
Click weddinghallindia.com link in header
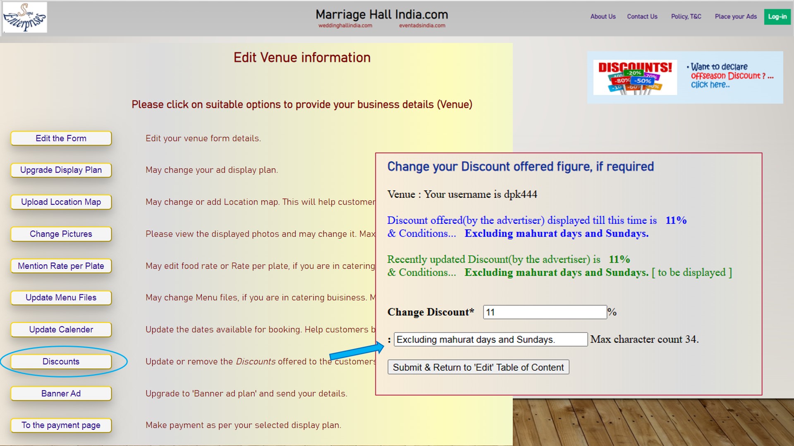[345, 26]
